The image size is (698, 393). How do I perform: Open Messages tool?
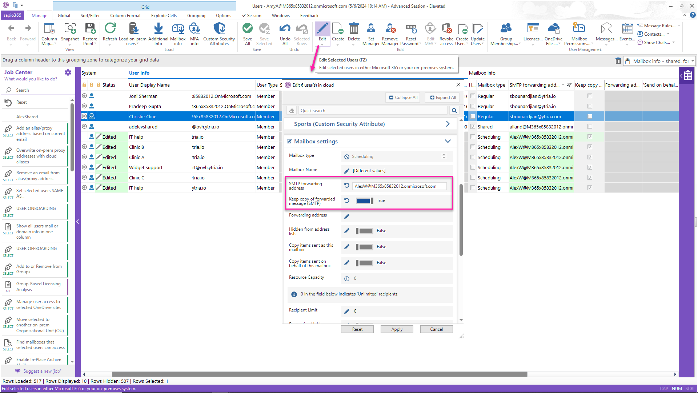click(x=606, y=34)
